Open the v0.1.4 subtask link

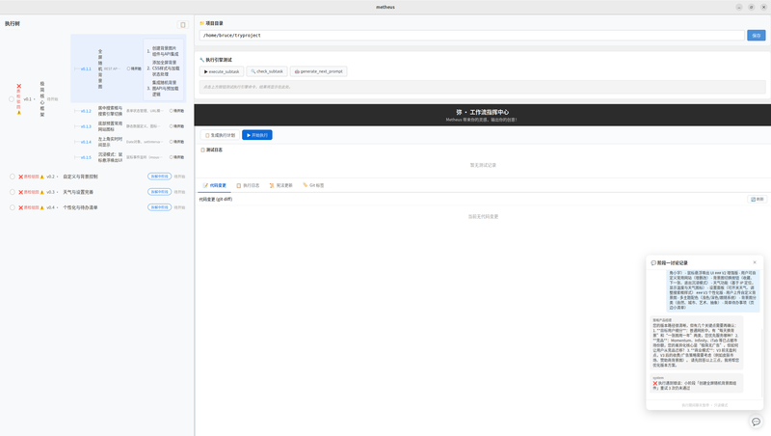coord(86,142)
